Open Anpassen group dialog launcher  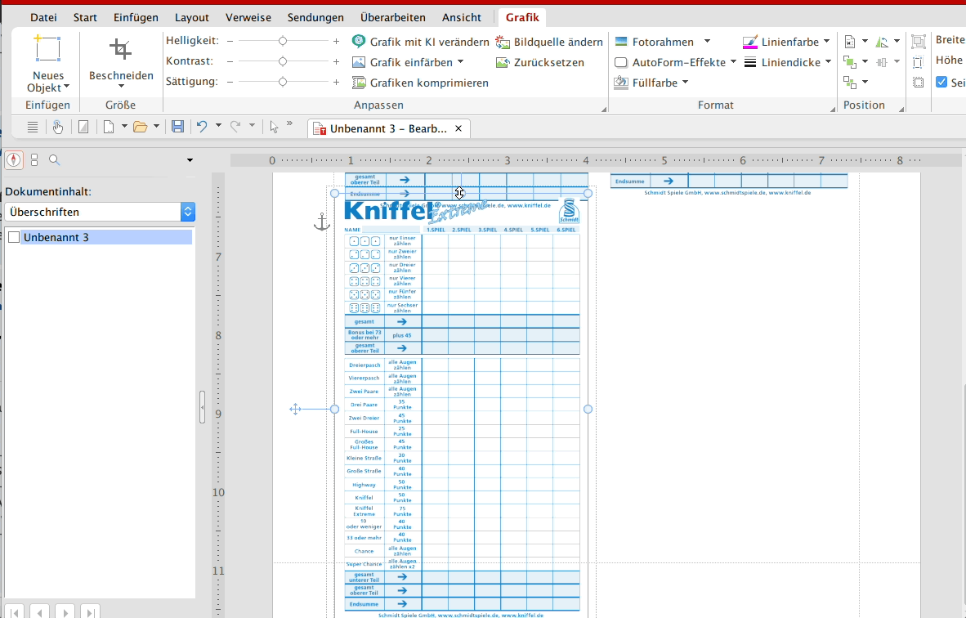click(x=604, y=109)
